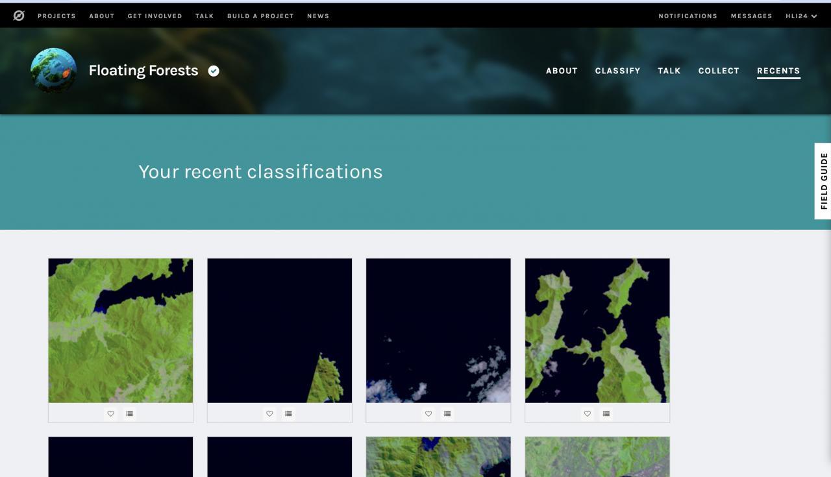The image size is (831, 477).
Task: Select Build a Project in top navigation
Action: tap(260, 16)
